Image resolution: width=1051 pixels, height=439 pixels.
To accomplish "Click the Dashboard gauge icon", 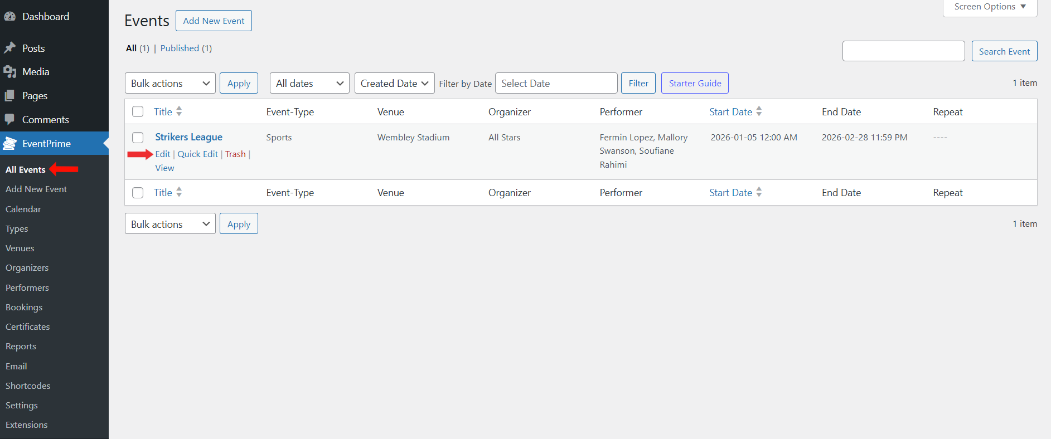I will coord(9,17).
